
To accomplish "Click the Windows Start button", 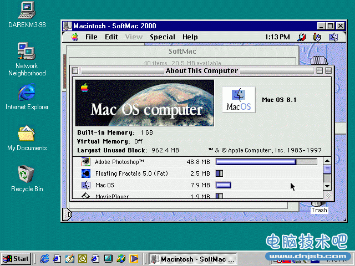I will pyautogui.click(x=16, y=258).
